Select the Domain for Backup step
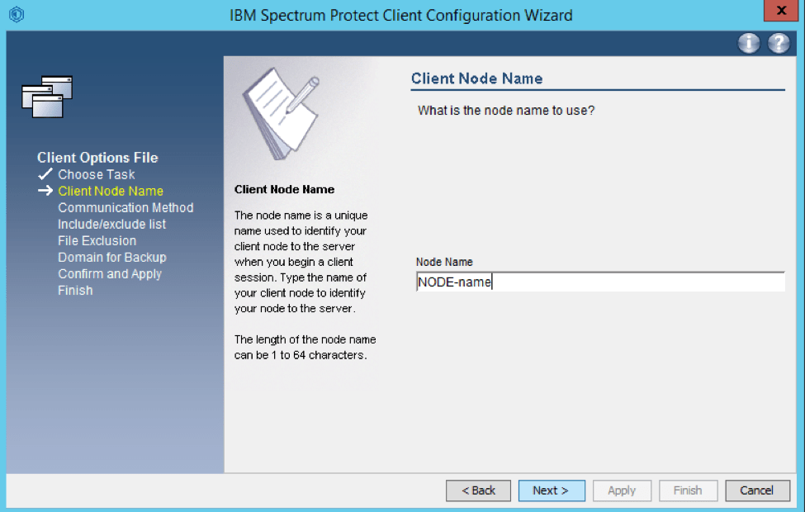 tap(112, 257)
